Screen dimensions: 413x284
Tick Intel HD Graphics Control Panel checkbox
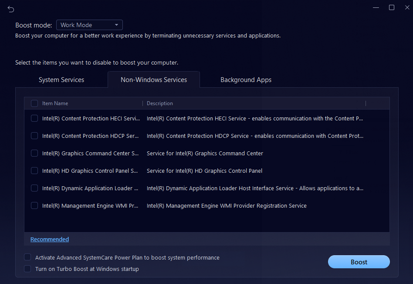34,171
